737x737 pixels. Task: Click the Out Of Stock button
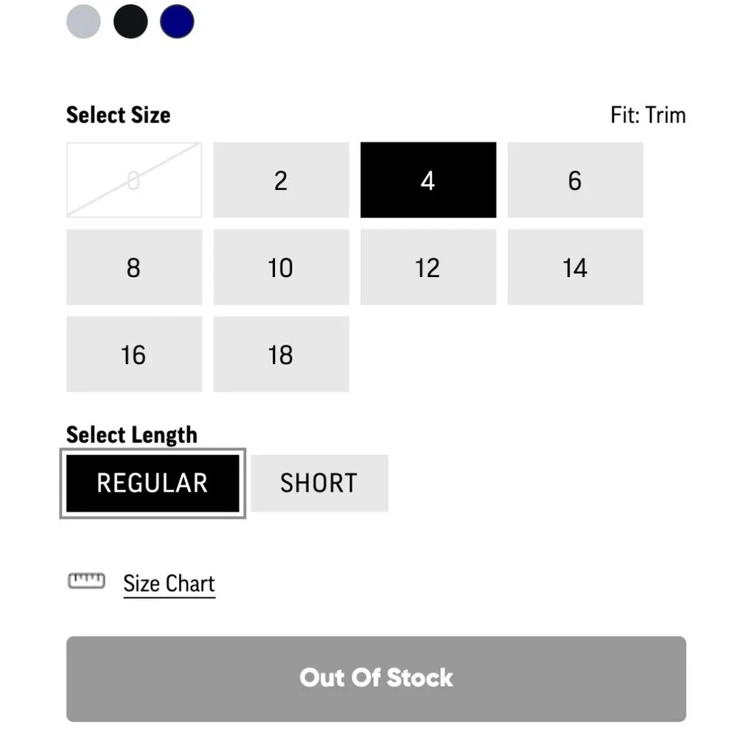pyautogui.click(x=376, y=678)
